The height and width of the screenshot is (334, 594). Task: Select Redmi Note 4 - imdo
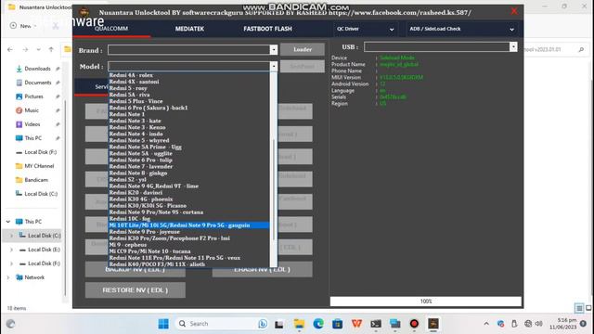[x=136, y=134]
